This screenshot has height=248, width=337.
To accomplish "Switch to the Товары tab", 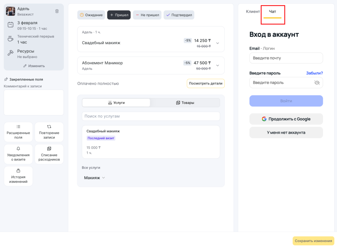I will 185,103.
